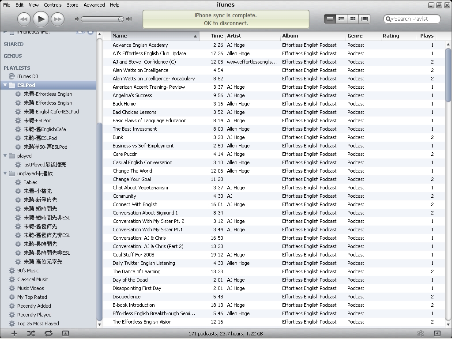Open the 未看-Effortless English smart playlist
Viewport: 452px width, 339px height.
click(x=48, y=94)
